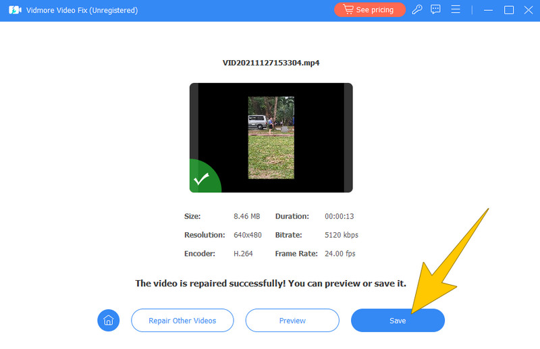Click the duration value 00:00:13
The image size is (540, 349).
340,217
